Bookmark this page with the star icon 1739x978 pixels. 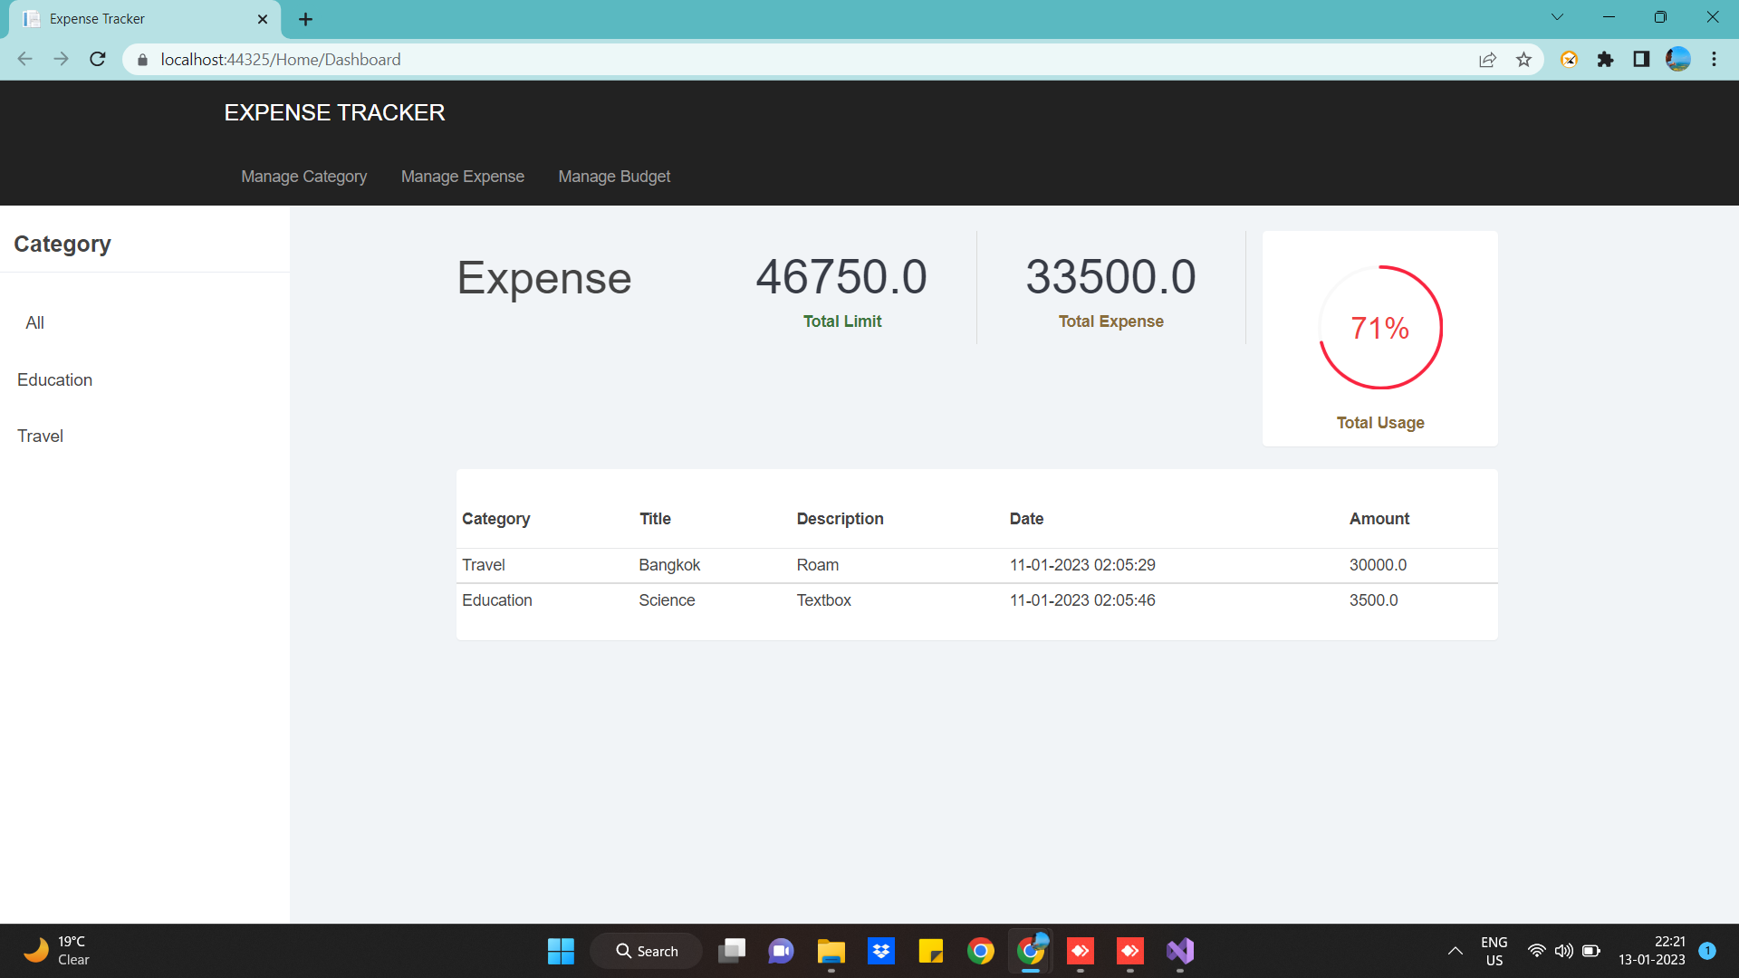tap(1524, 59)
